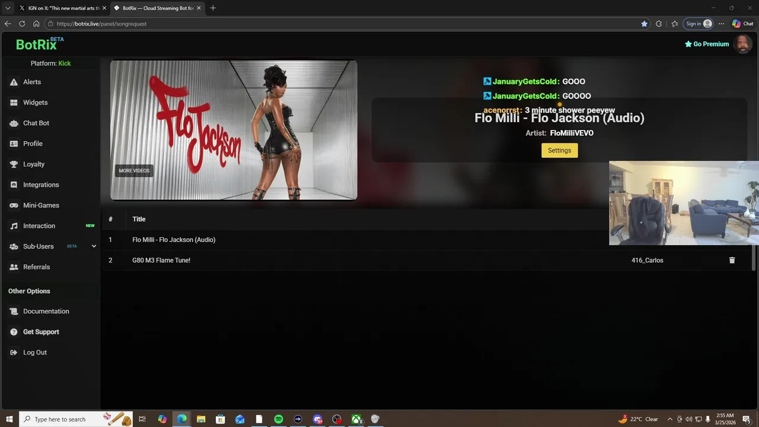Viewport: 759px width, 427px height.
Task: Click the BotRix logo
Action: pyautogui.click(x=37, y=44)
